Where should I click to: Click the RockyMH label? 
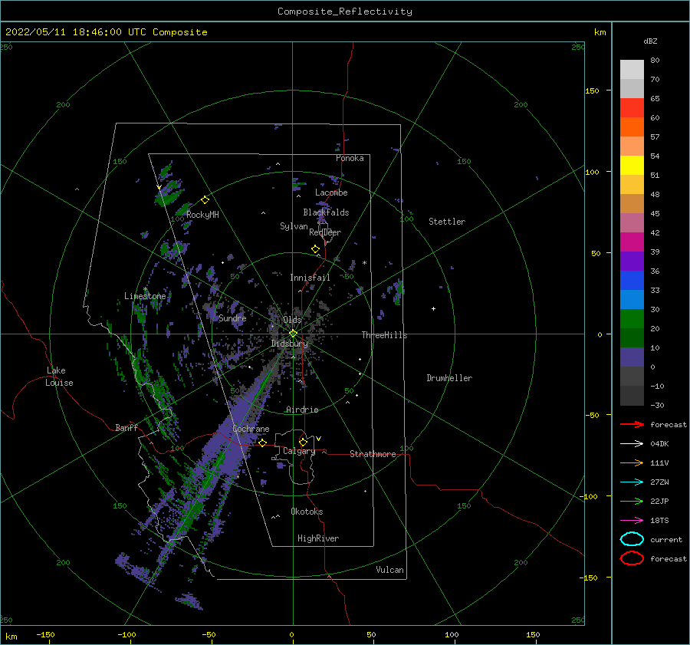(202, 215)
